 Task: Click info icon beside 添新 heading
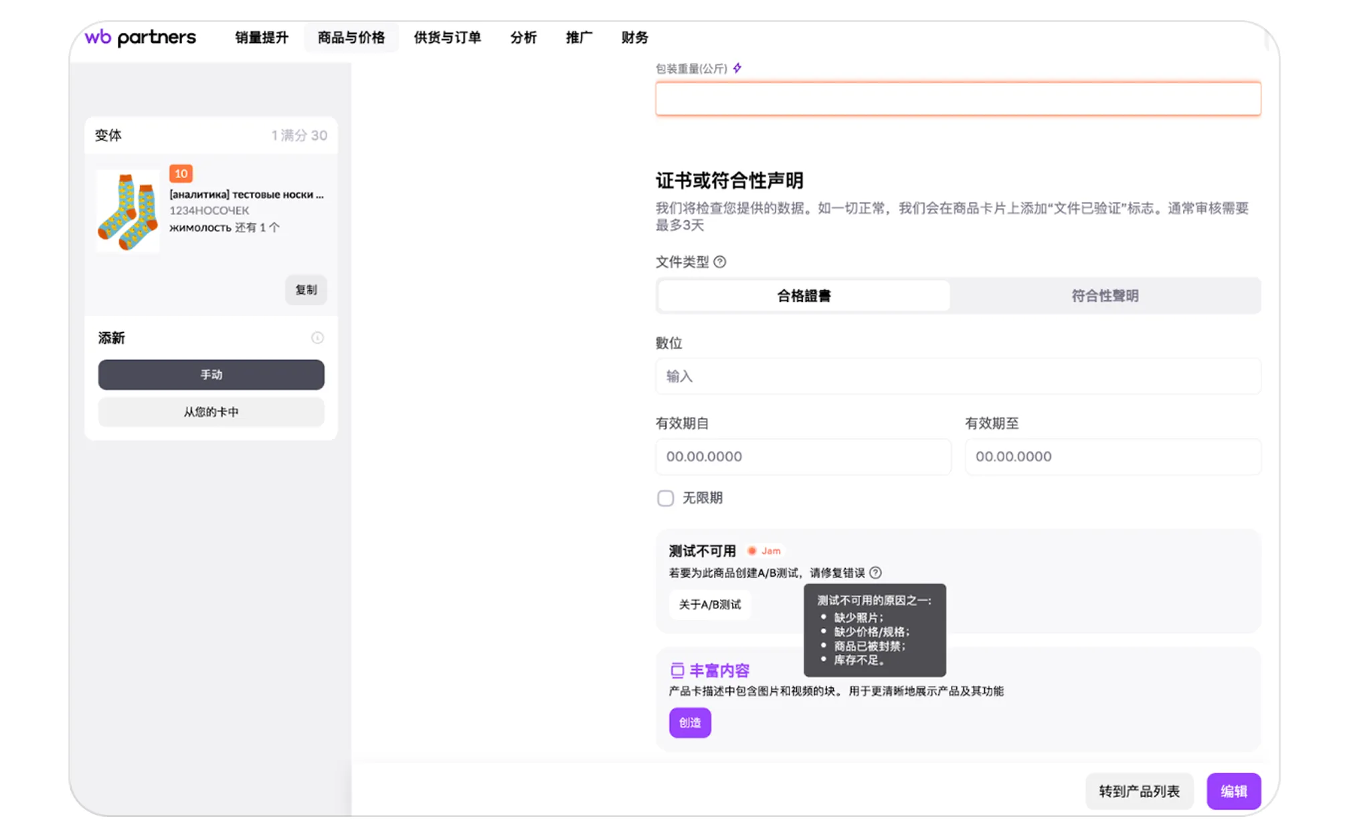pyautogui.click(x=317, y=338)
